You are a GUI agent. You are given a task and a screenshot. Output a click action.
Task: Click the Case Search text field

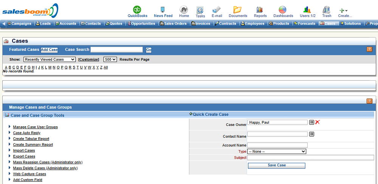point(116,50)
